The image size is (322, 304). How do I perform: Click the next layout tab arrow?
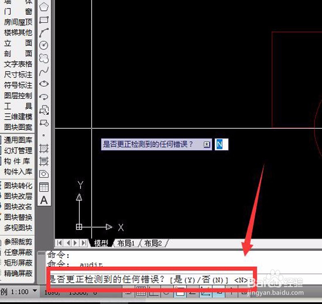[75, 243]
